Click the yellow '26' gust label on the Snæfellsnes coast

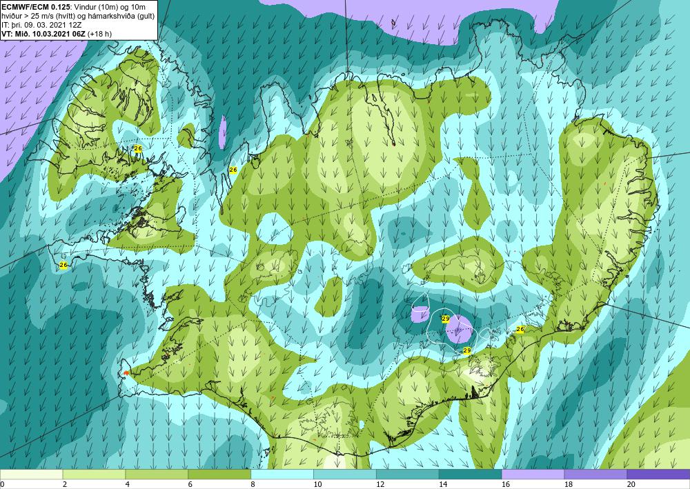pos(63,265)
